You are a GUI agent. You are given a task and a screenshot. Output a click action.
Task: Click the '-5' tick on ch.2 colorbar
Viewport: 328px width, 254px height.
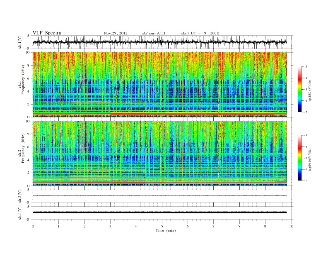click(306, 158)
